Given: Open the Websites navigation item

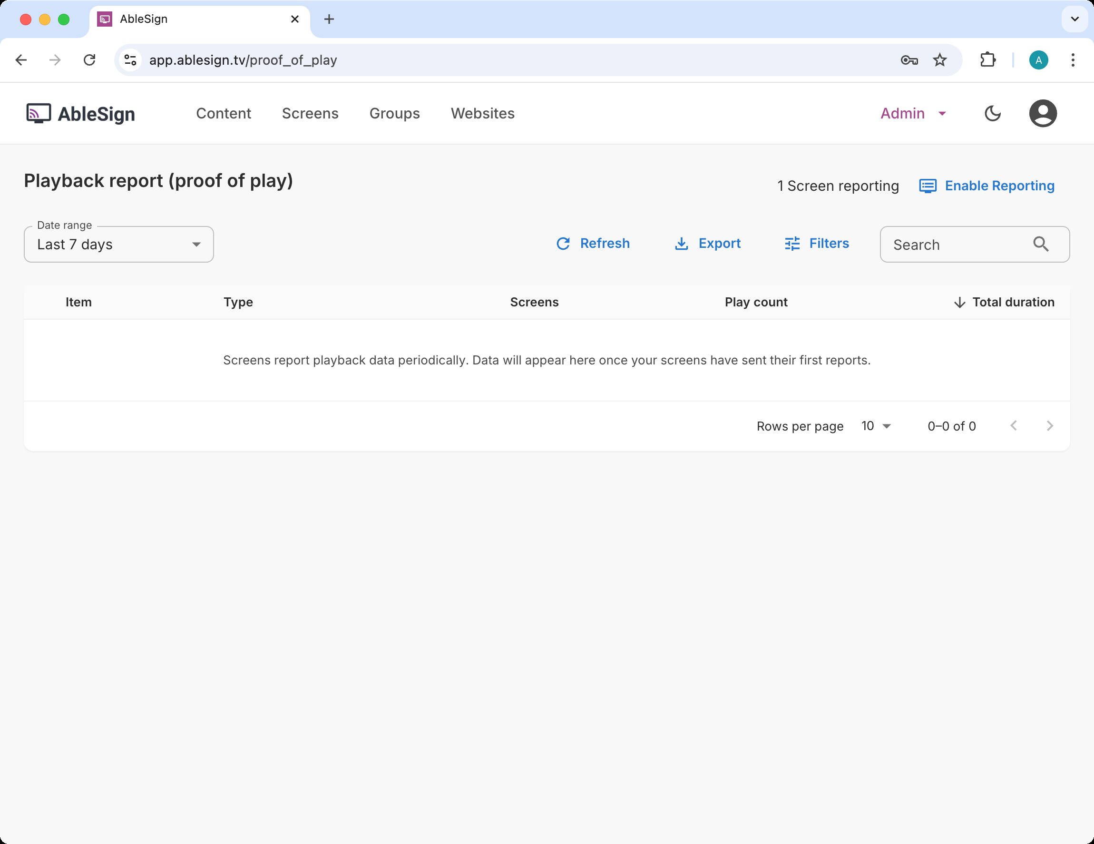Looking at the screenshot, I should coord(482,113).
